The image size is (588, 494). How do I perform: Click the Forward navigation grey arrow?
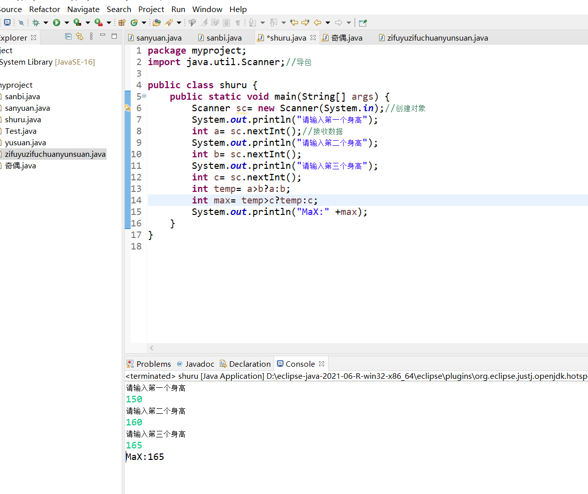coord(339,23)
